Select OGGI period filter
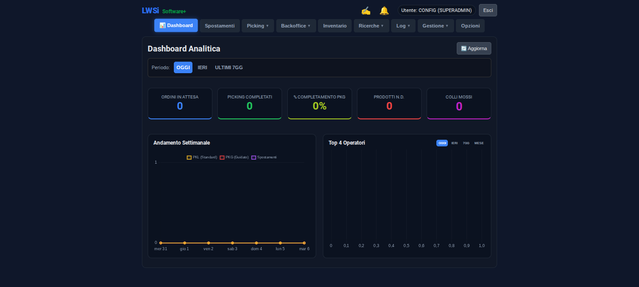This screenshot has width=639, height=287. pyautogui.click(x=183, y=67)
